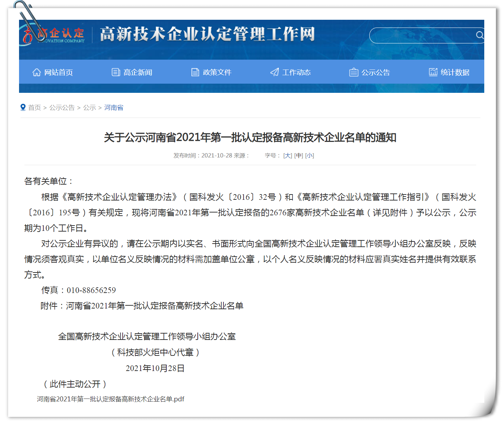Set font size to small [小]
Viewport: 504px width, 425px height.
point(309,156)
